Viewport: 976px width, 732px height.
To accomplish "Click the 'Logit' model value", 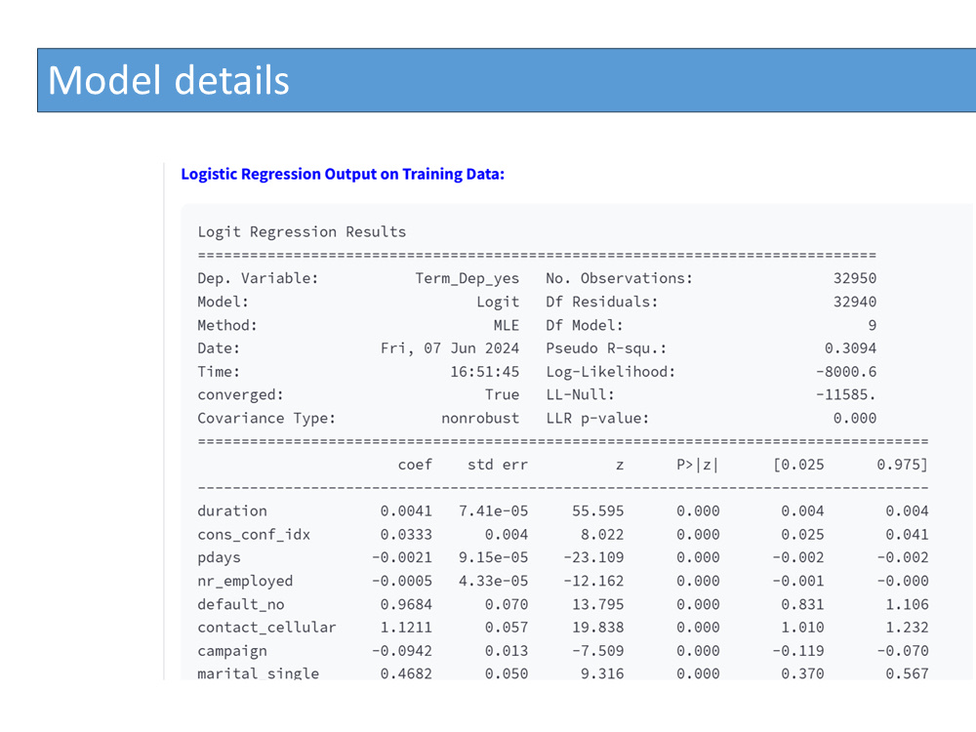I will point(498,302).
